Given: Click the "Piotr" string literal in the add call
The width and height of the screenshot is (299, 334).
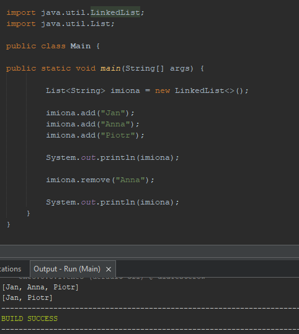Looking at the screenshot, I should [x=118, y=135].
